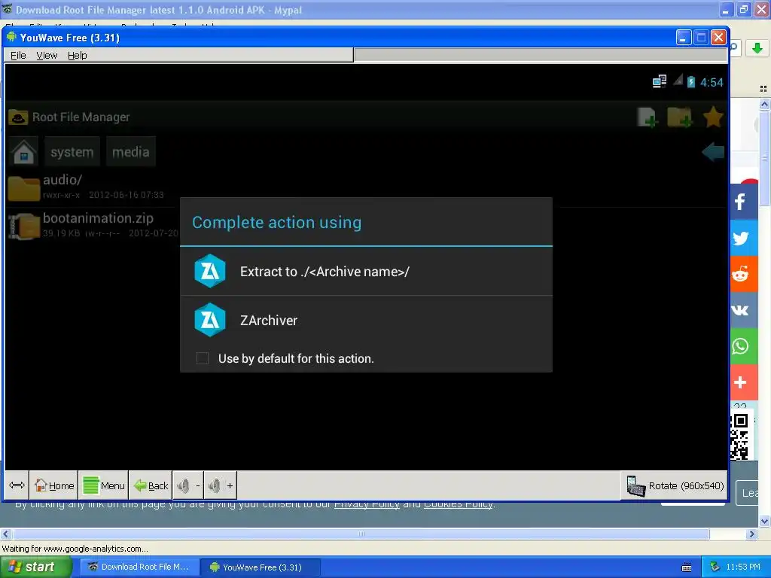
Task: Minimize the YouWave Free window
Action: [x=684, y=38]
